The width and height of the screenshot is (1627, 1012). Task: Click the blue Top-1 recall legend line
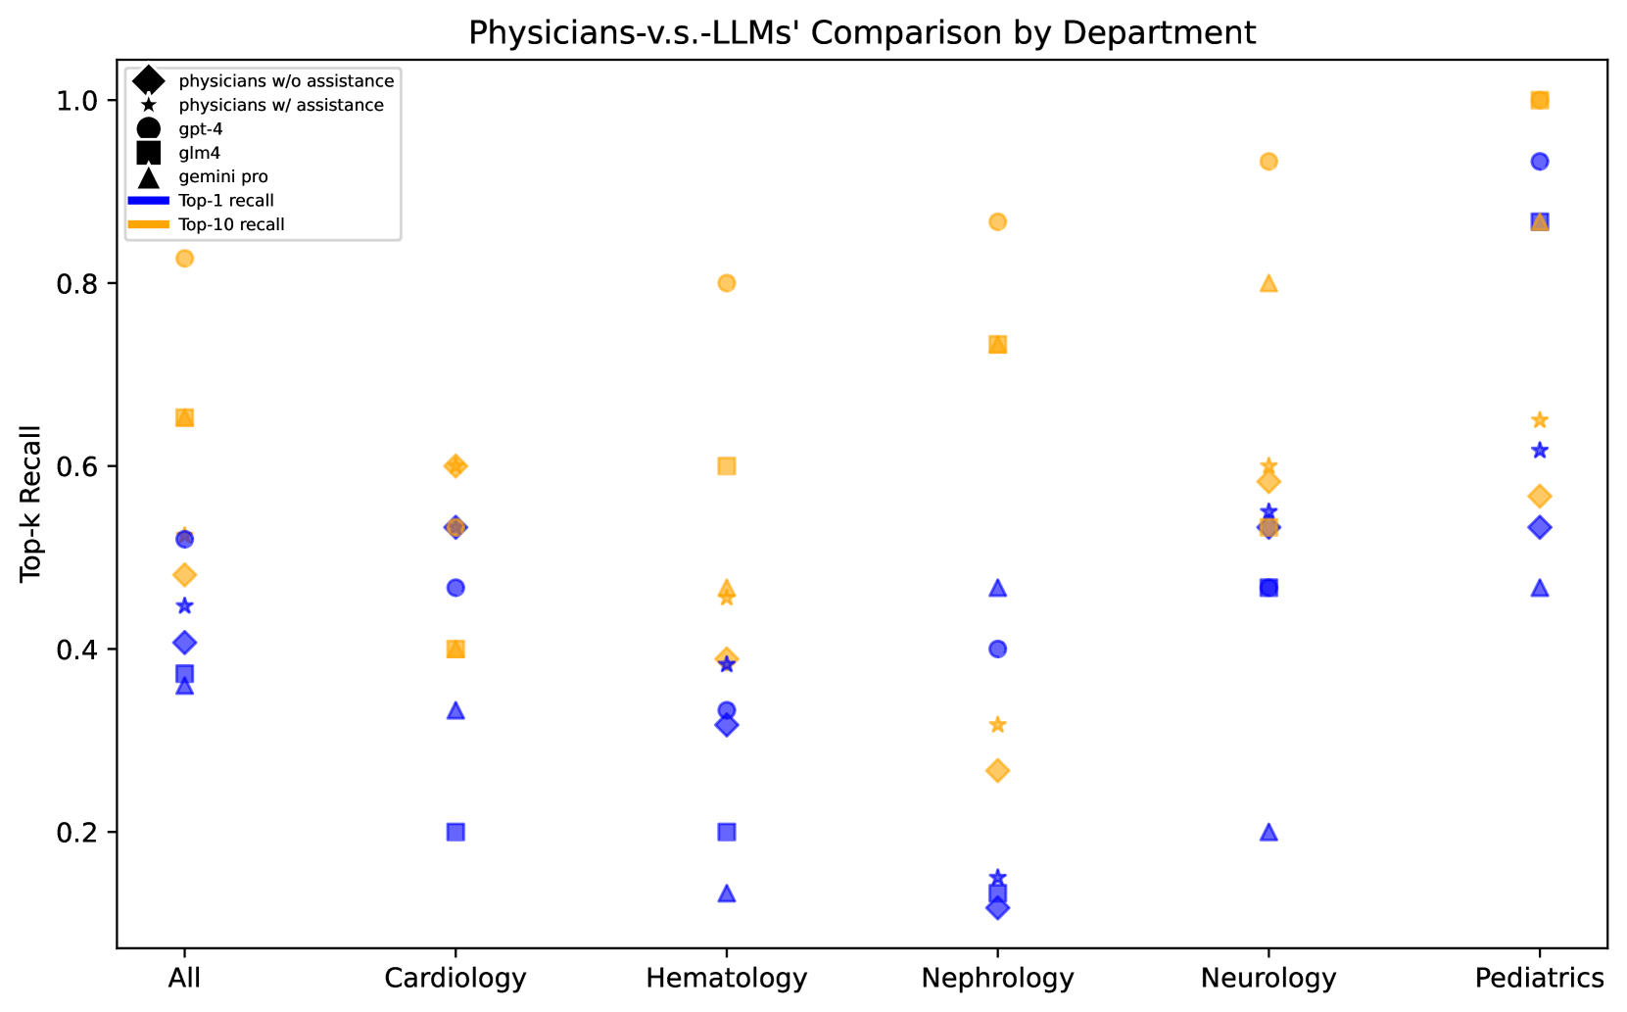click(x=149, y=201)
